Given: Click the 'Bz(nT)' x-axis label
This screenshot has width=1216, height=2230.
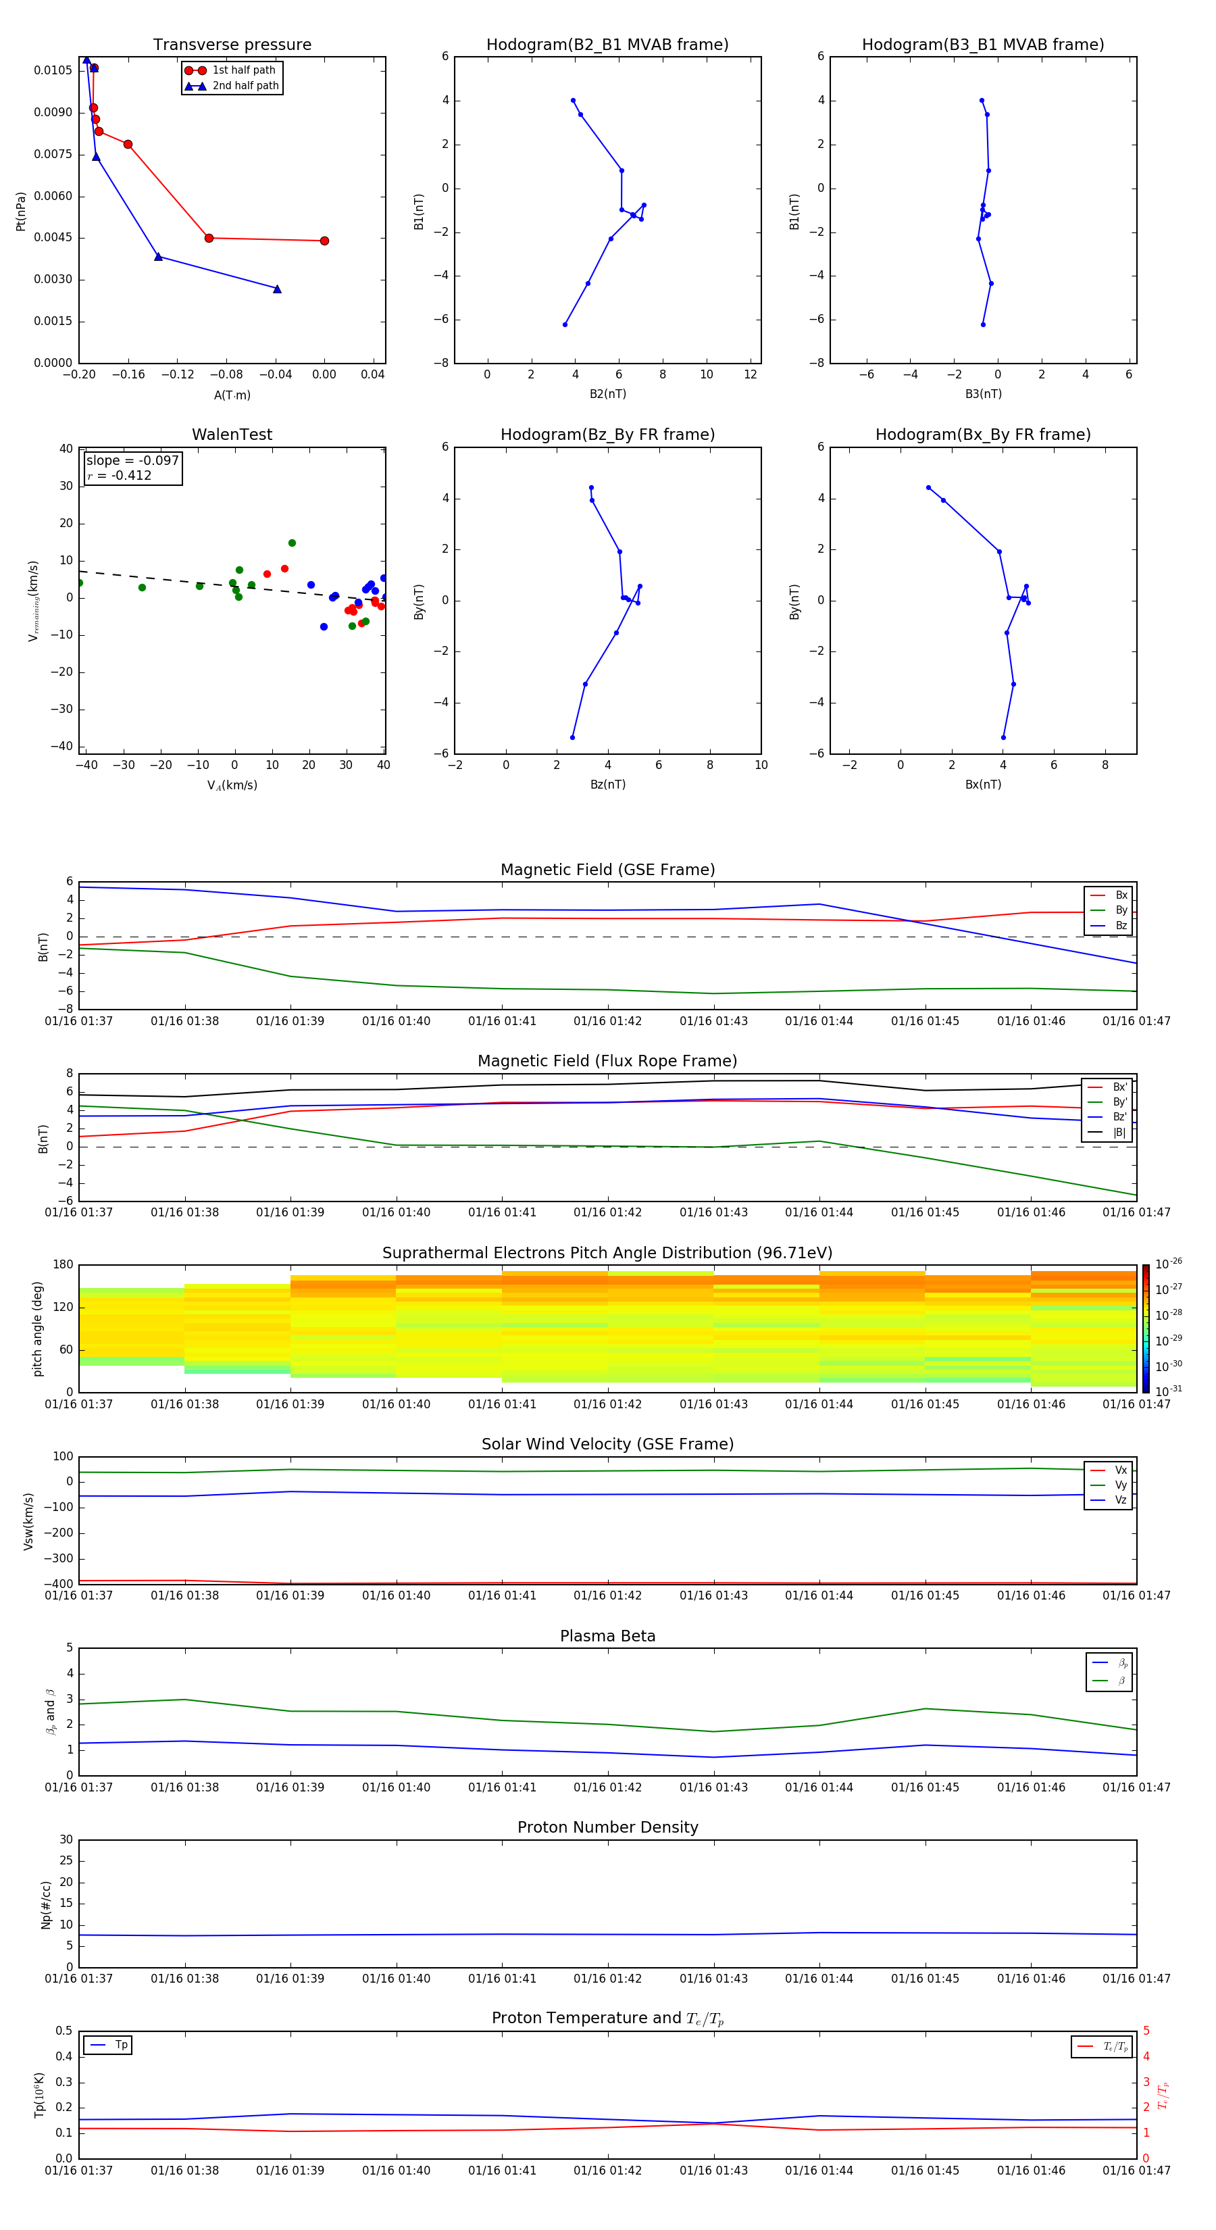Looking at the screenshot, I should click(607, 785).
